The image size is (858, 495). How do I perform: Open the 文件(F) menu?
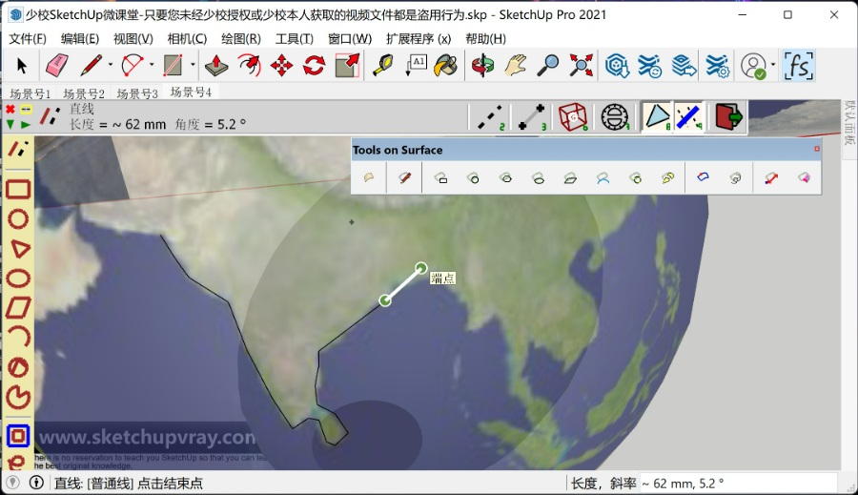pyautogui.click(x=28, y=39)
